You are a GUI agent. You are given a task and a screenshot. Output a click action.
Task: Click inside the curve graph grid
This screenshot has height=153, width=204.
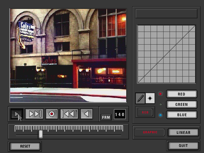pos(166,54)
